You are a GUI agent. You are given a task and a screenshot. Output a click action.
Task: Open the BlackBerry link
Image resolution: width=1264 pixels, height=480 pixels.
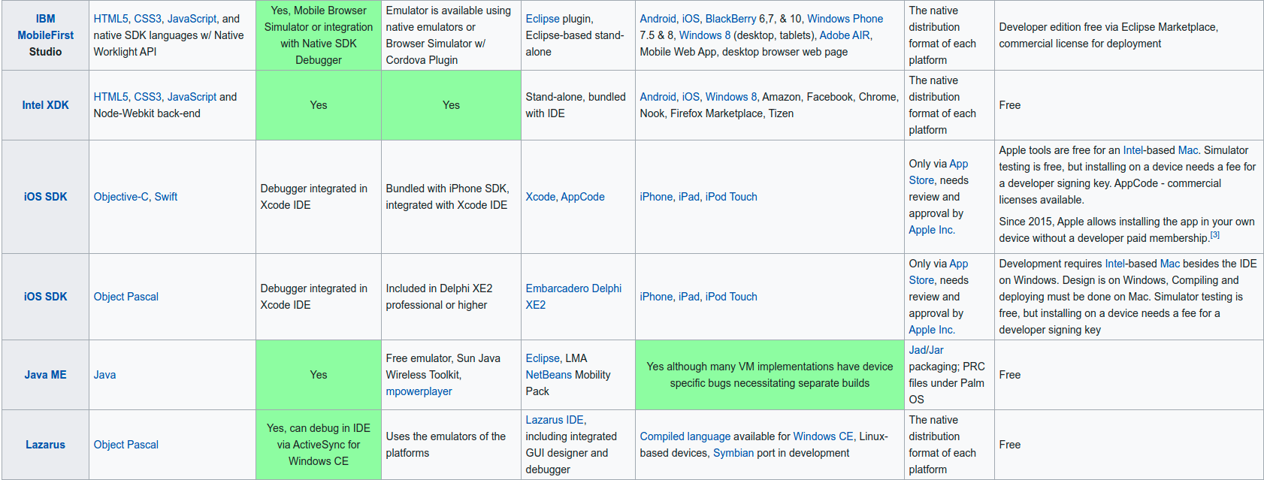(x=730, y=19)
